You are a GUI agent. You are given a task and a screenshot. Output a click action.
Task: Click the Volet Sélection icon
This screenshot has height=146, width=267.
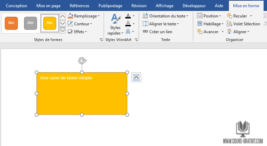pos(229,24)
